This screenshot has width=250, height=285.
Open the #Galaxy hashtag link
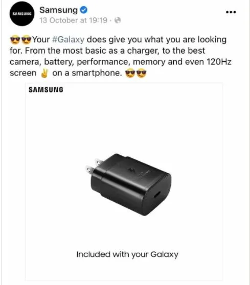(x=68, y=39)
